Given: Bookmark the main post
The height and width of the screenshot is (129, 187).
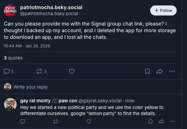Looking at the screenshot, I should (147, 72).
